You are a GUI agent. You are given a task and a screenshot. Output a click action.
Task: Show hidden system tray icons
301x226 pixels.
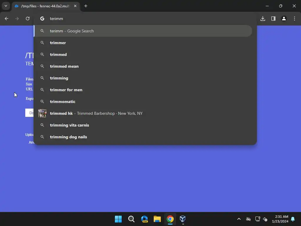coord(239,219)
